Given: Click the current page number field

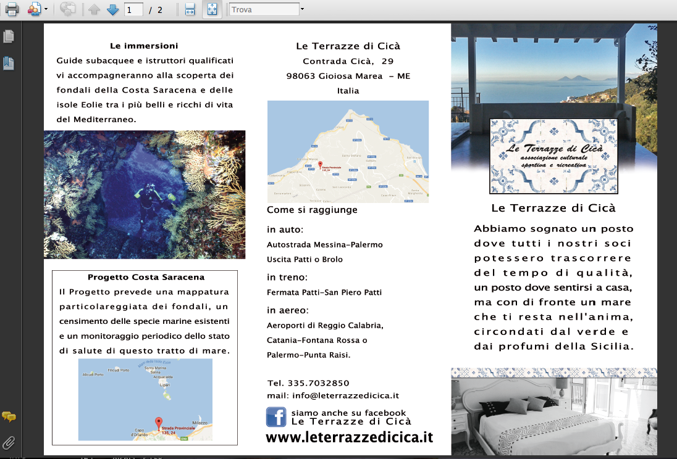Looking at the screenshot, I should click(x=133, y=9).
